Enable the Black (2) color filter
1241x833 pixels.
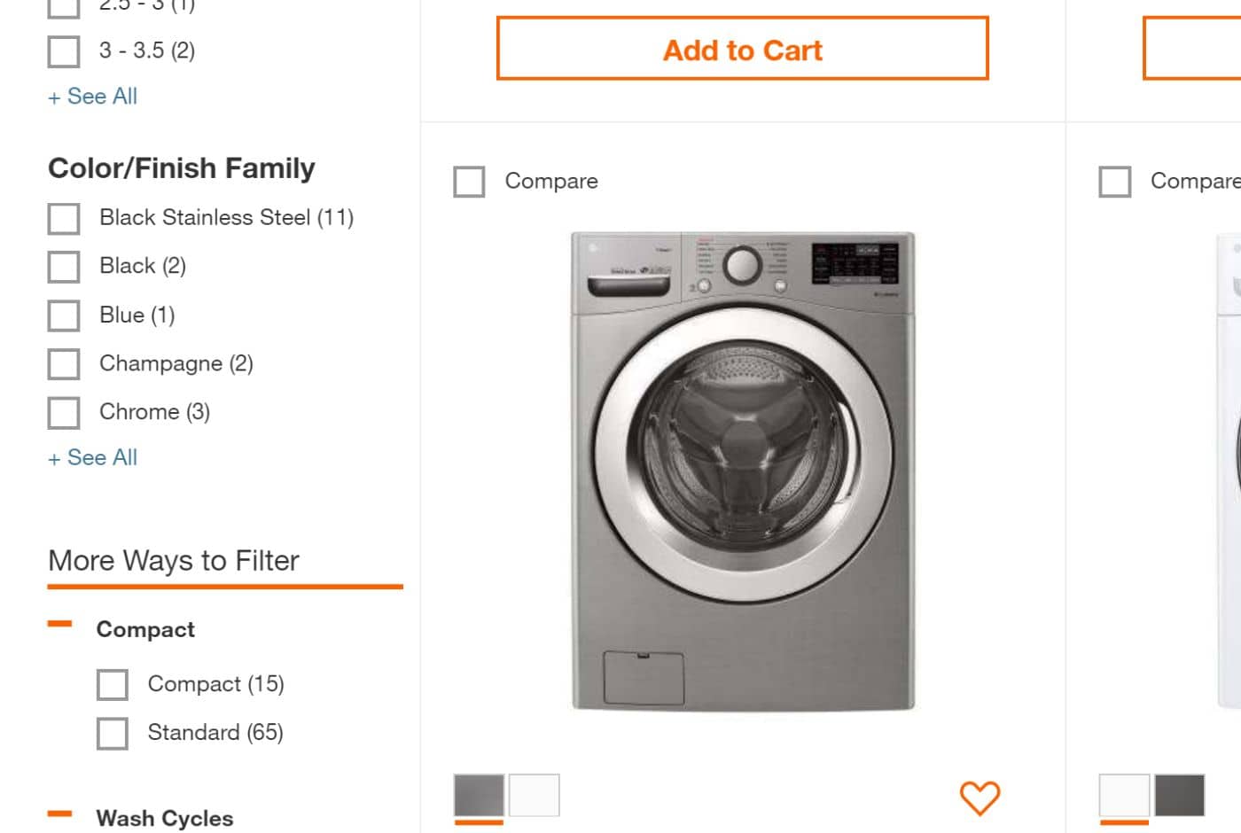click(64, 267)
